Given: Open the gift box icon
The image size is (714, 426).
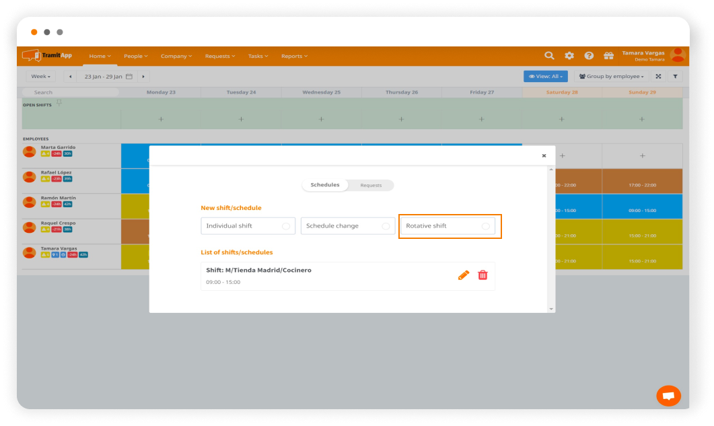Looking at the screenshot, I should [608, 56].
